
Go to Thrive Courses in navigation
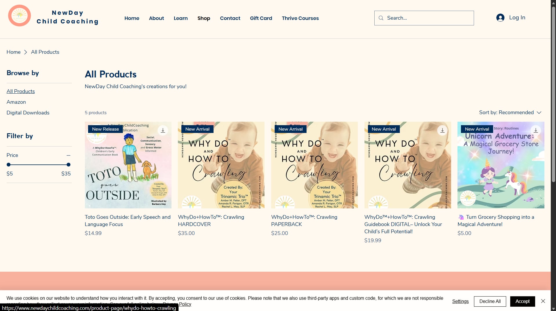pos(300,18)
